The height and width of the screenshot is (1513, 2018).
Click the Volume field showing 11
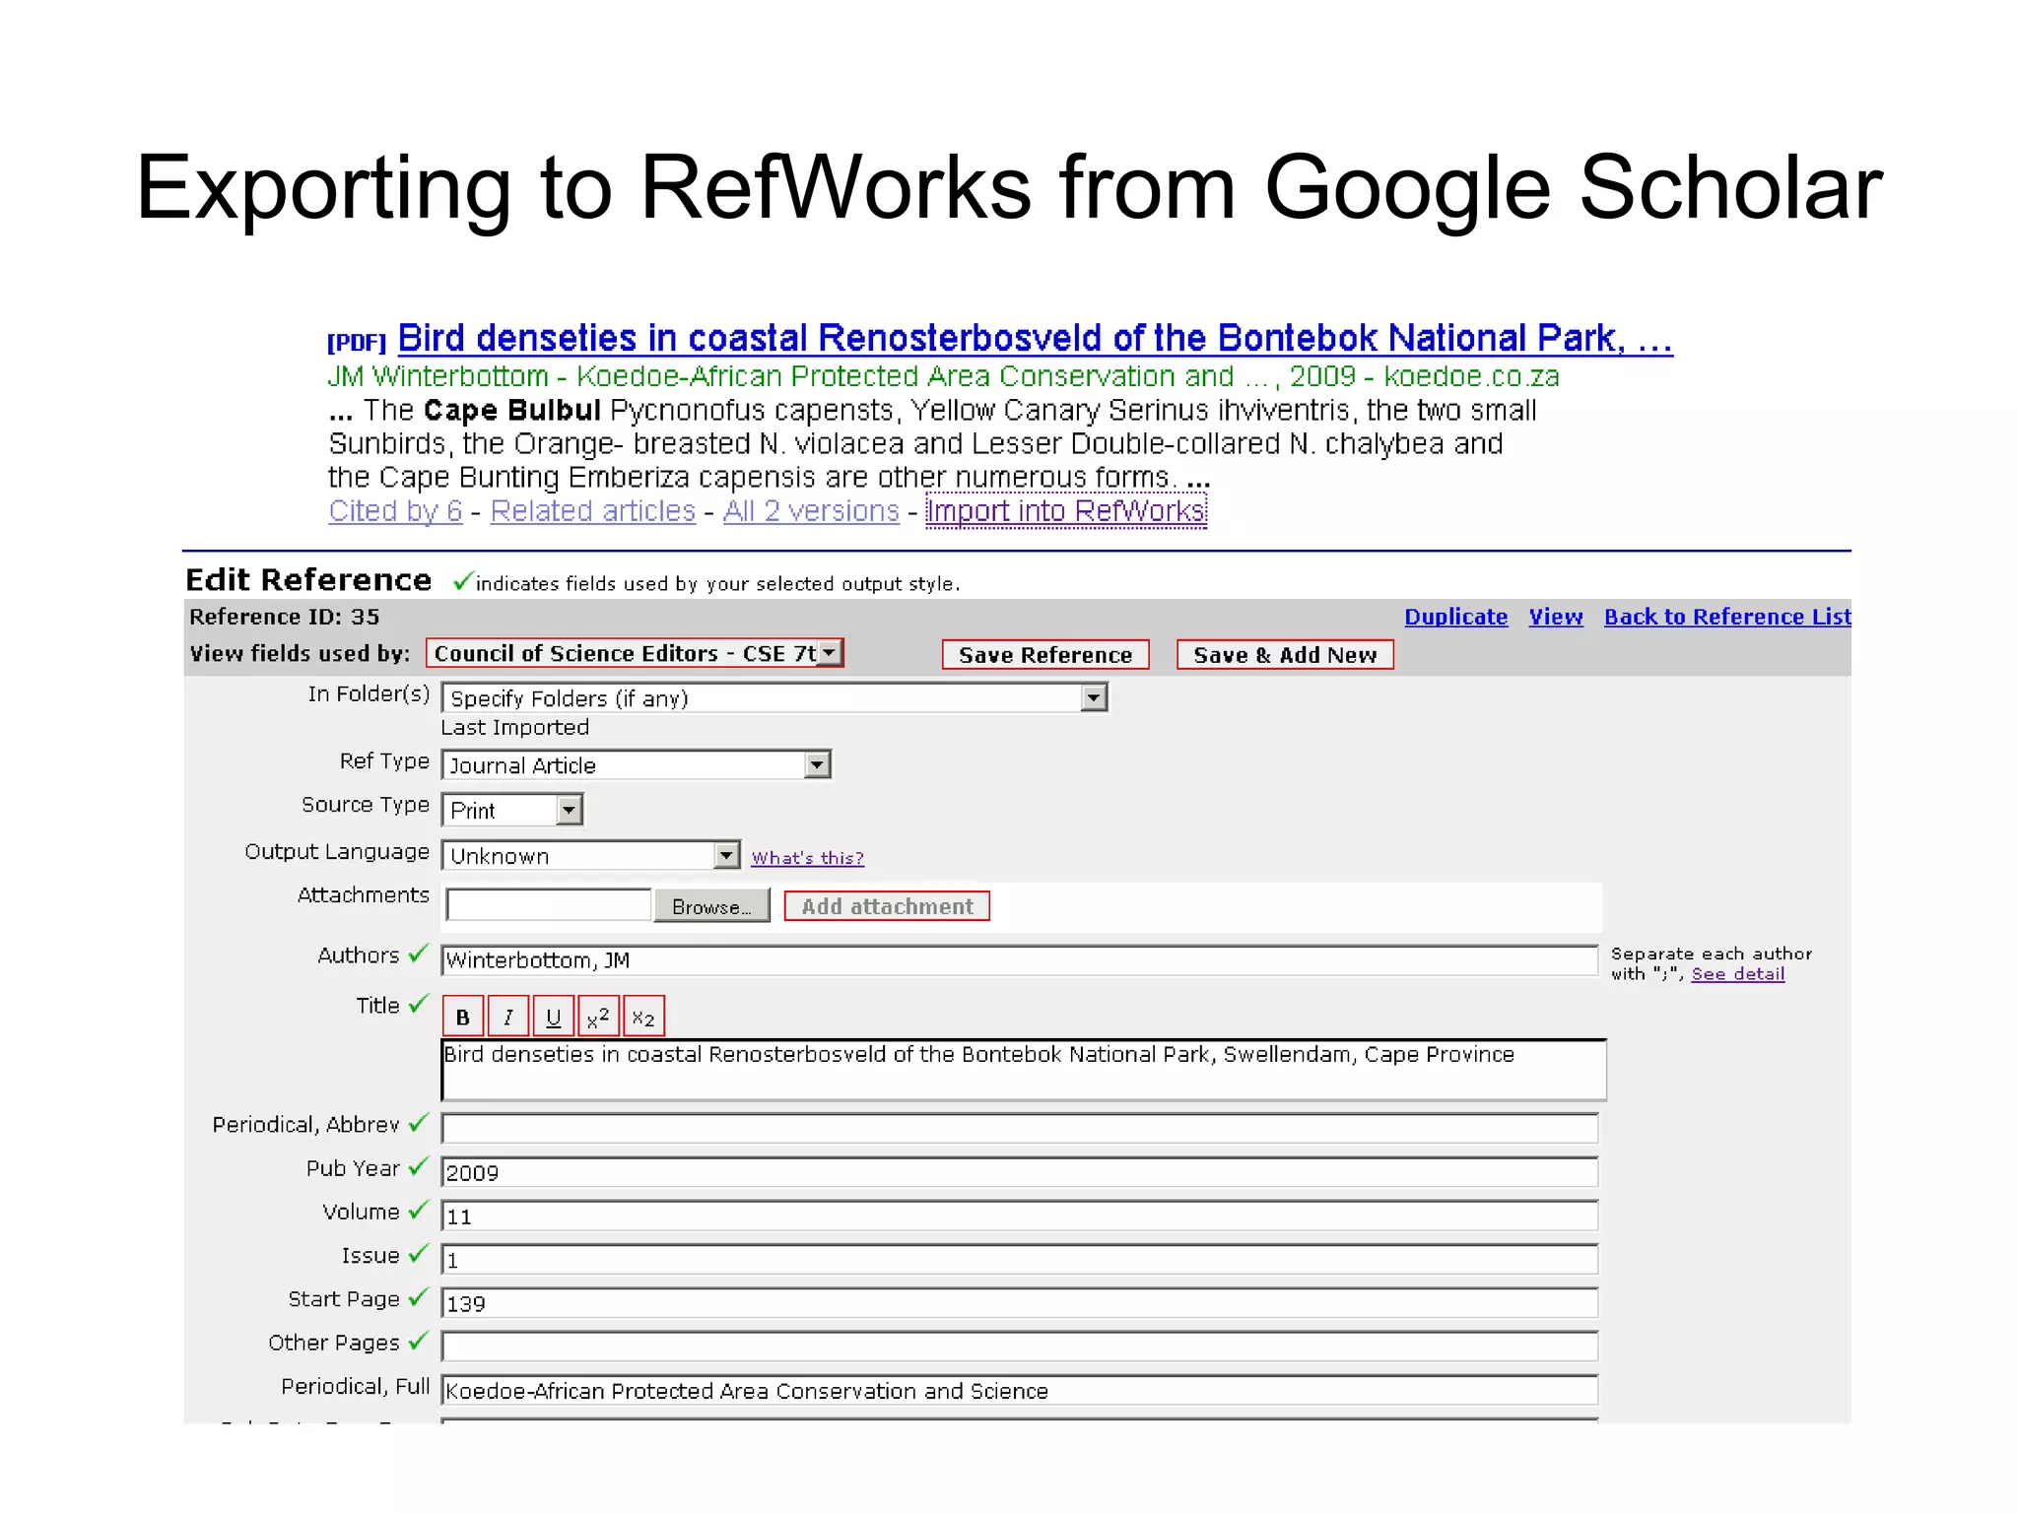[x=1020, y=1216]
